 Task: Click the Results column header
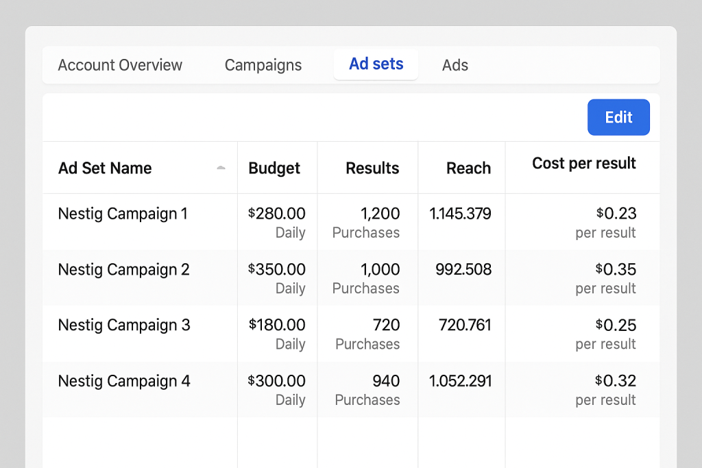(x=372, y=168)
